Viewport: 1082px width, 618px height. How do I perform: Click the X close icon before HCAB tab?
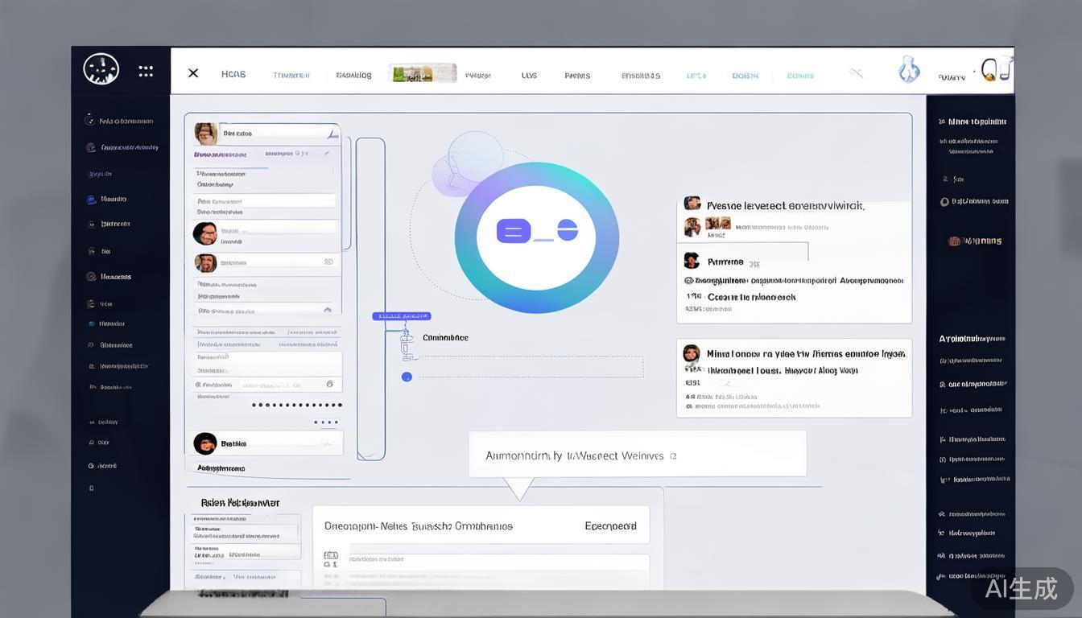193,73
